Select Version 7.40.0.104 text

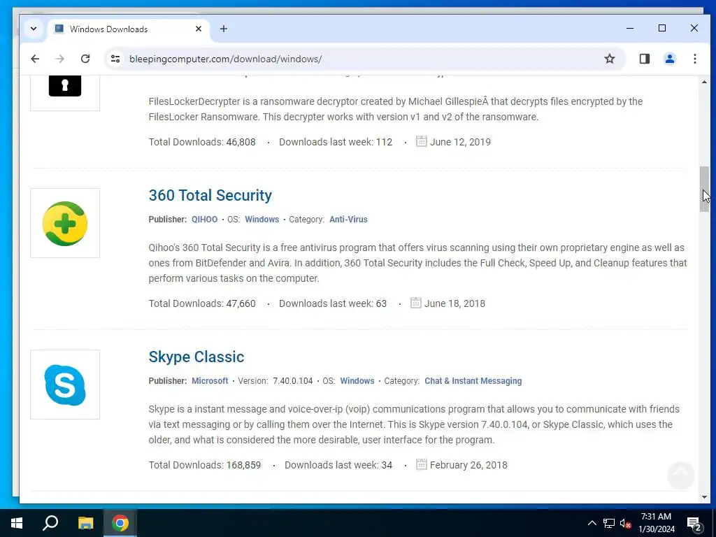(x=275, y=381)
